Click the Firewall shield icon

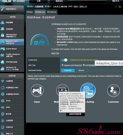click(x=3, y=114)
